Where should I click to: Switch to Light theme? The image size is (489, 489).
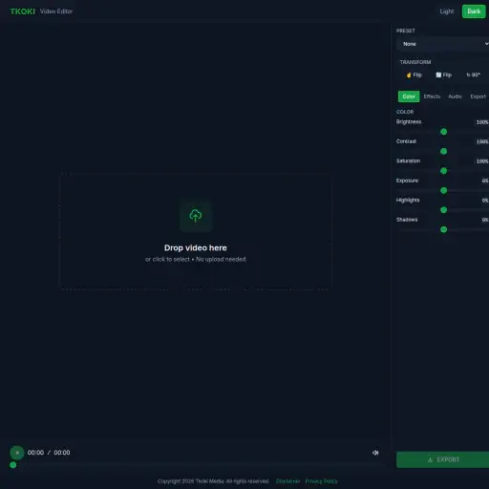(x=447, y=11)
